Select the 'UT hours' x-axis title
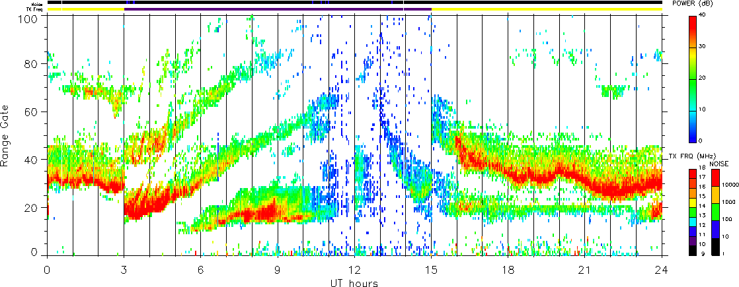Screen dimensions: 739x287 coord(354,282)
